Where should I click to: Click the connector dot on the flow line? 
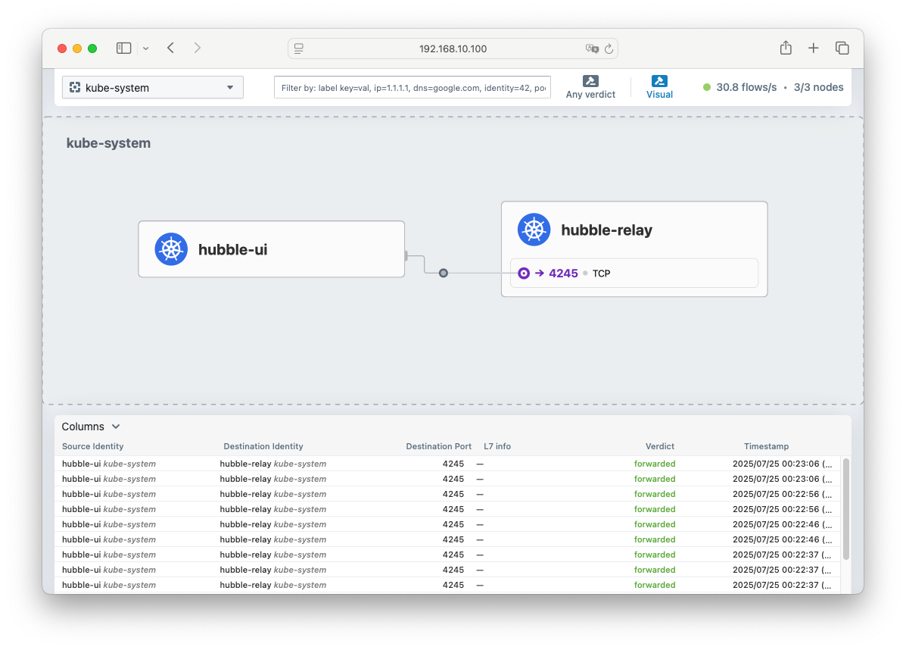(444, 273)
